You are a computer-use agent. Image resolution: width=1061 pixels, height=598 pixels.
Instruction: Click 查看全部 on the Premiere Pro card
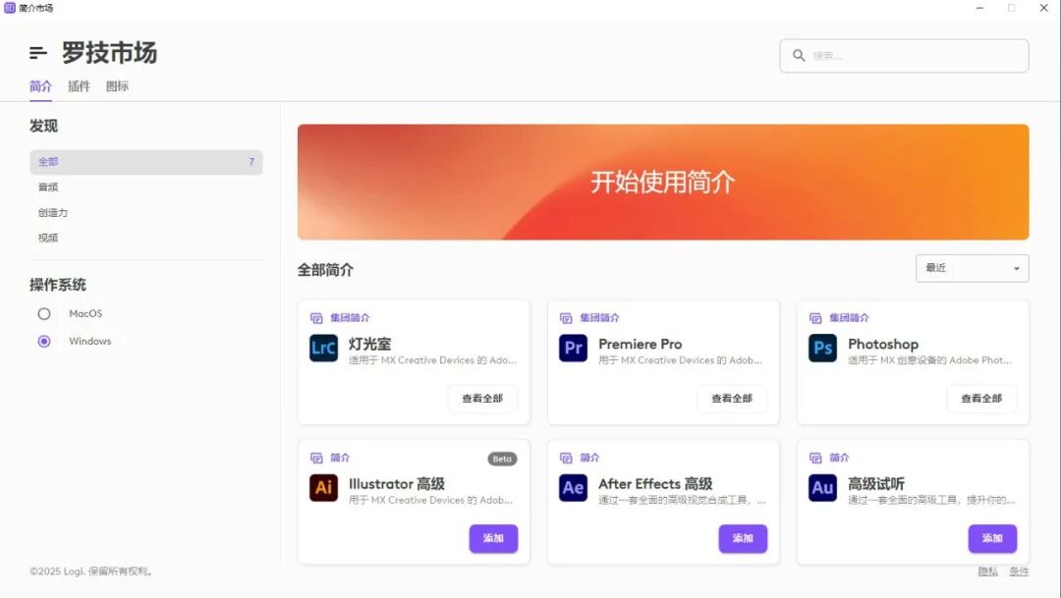tap(732, 399)
